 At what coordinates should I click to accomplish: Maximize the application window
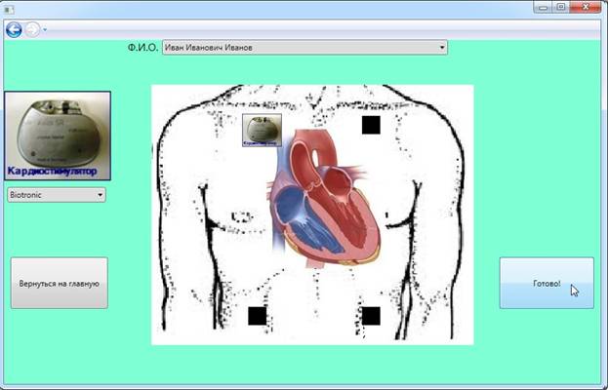pyautogui.click(x=561, y=7)
